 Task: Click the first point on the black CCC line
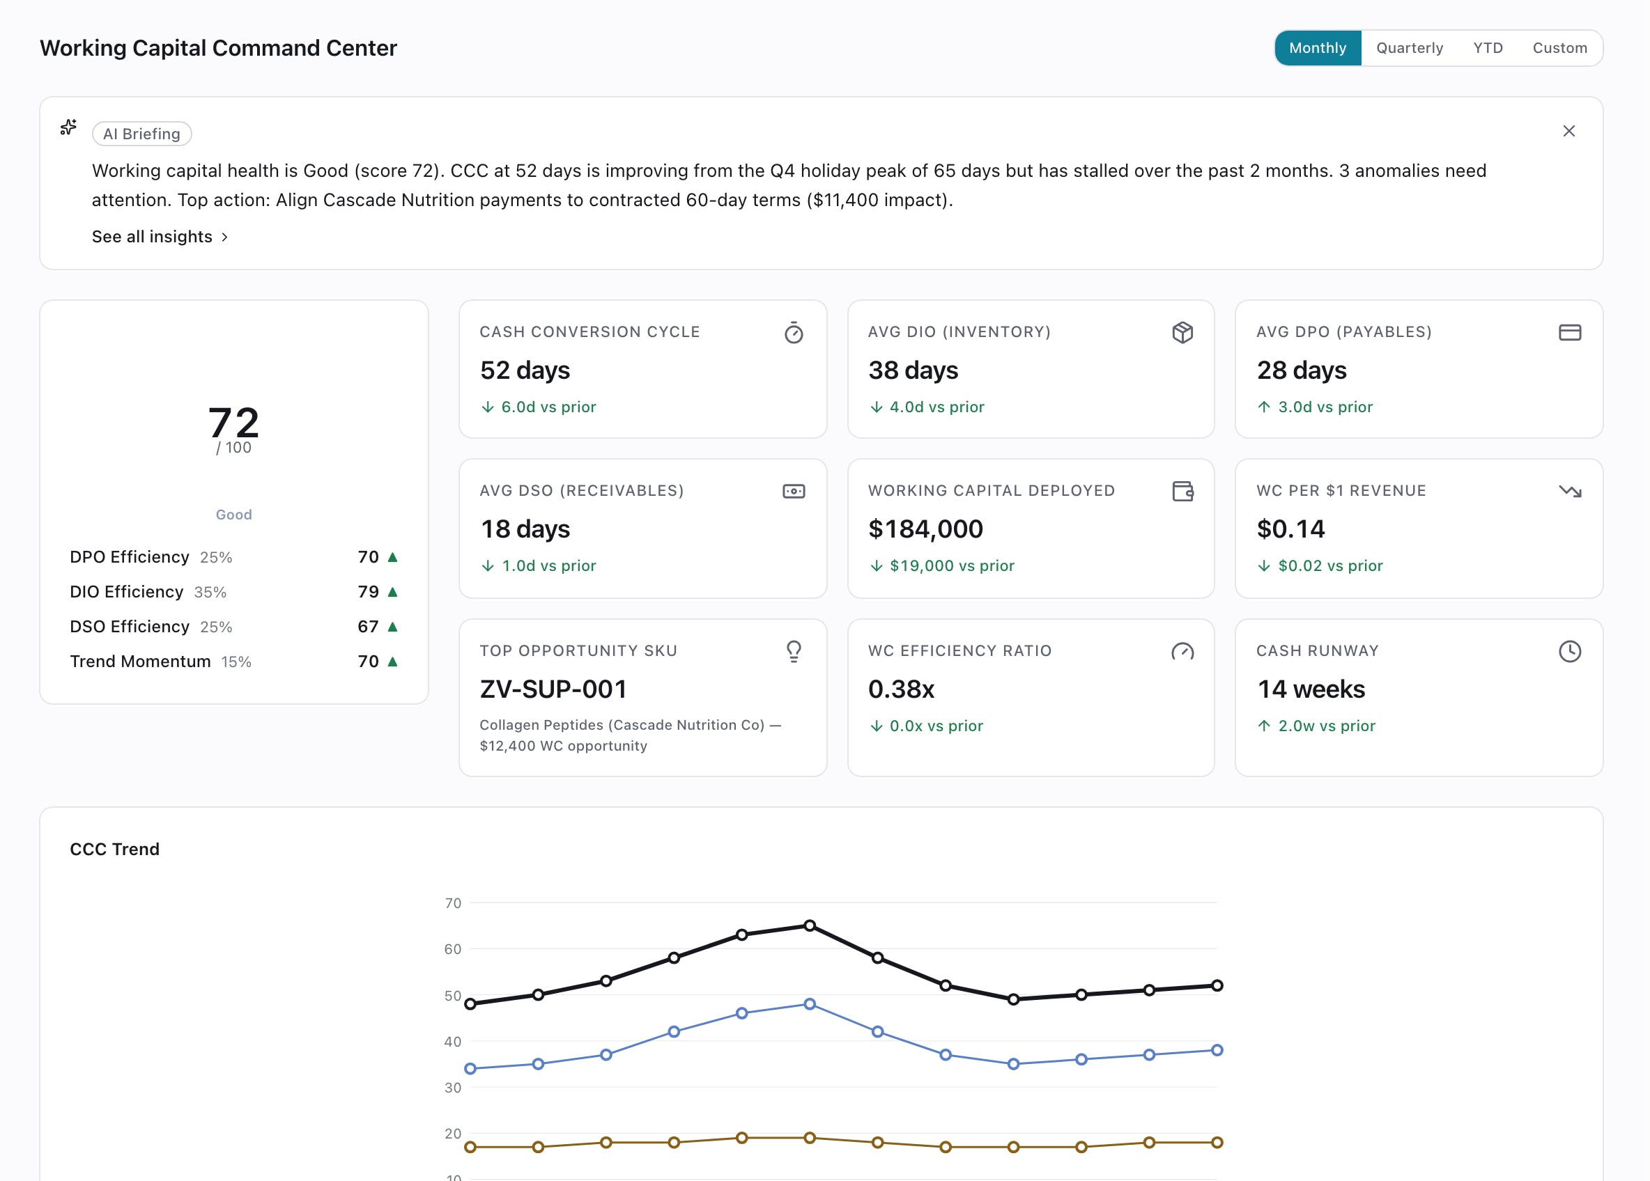point(471,1003)
